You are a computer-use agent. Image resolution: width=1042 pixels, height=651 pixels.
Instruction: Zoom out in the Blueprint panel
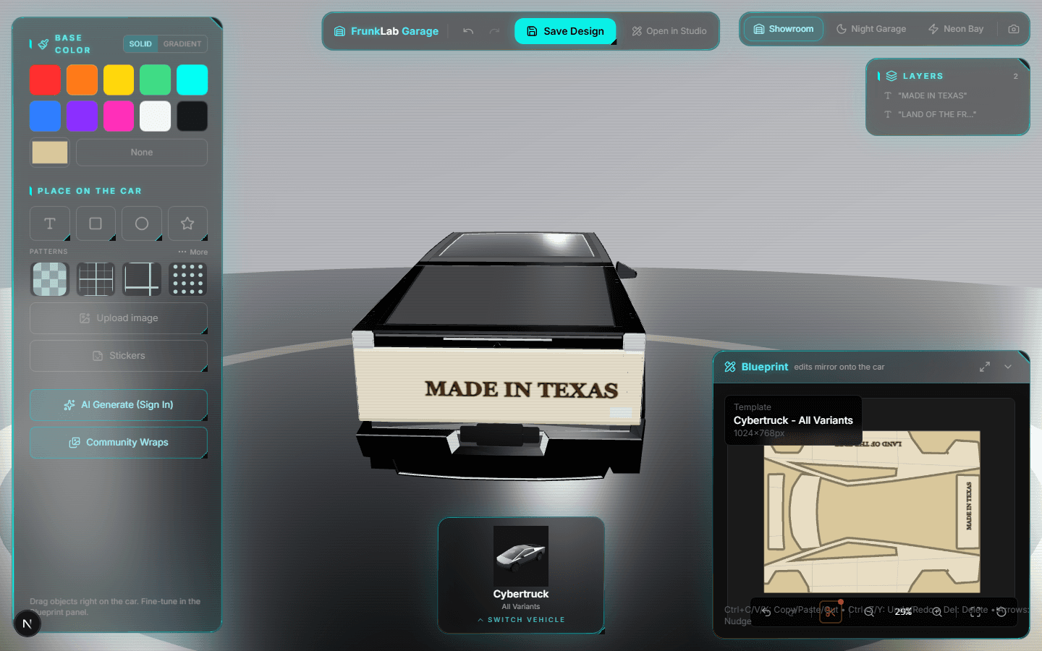869,612
